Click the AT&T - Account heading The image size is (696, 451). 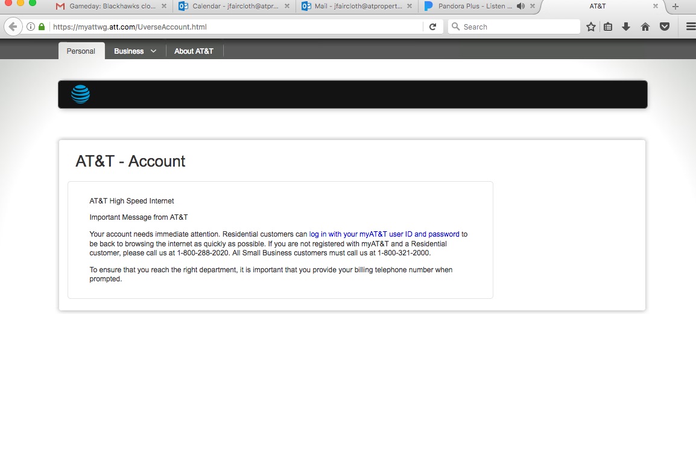pyautogui.click(x=130, y=161)
